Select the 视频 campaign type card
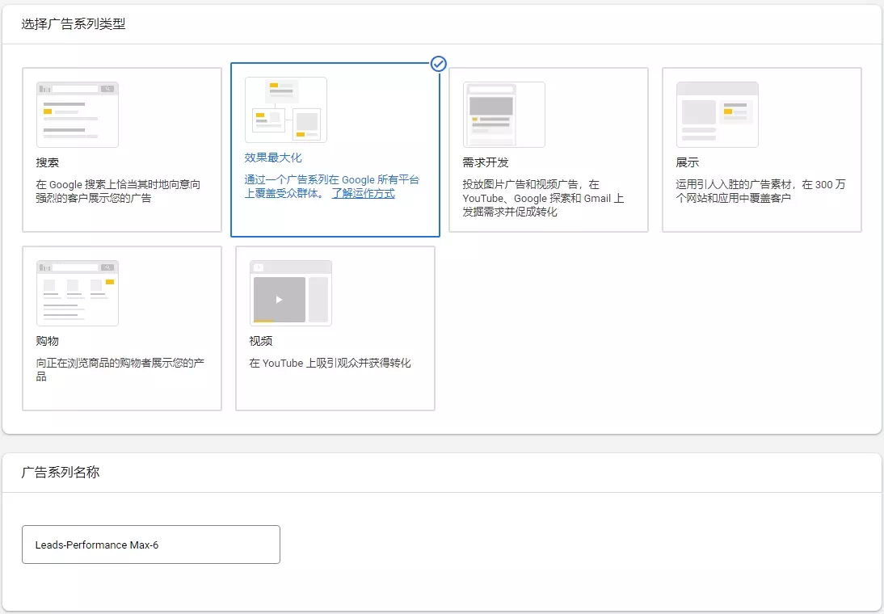 click(336, 328)
